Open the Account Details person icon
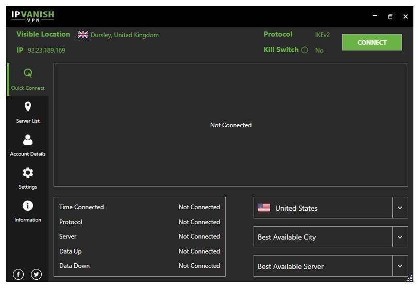This screenshot has width=418, height=288. (28, 140)
